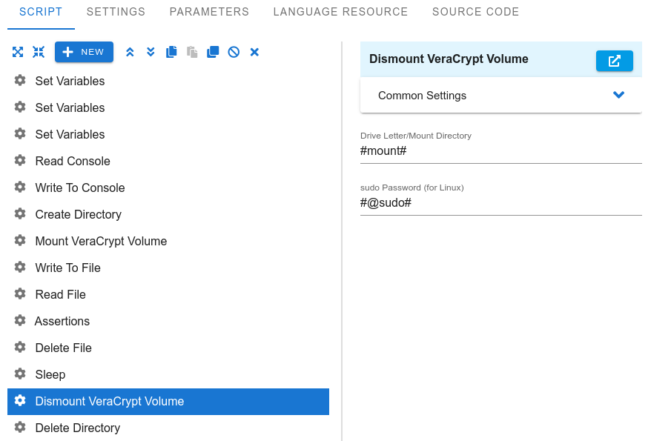Image resolution: width=651 pixels, height=441 pixels.
Task: Click the Drive Letter/Mount Directory field
Action: [501, 151]
